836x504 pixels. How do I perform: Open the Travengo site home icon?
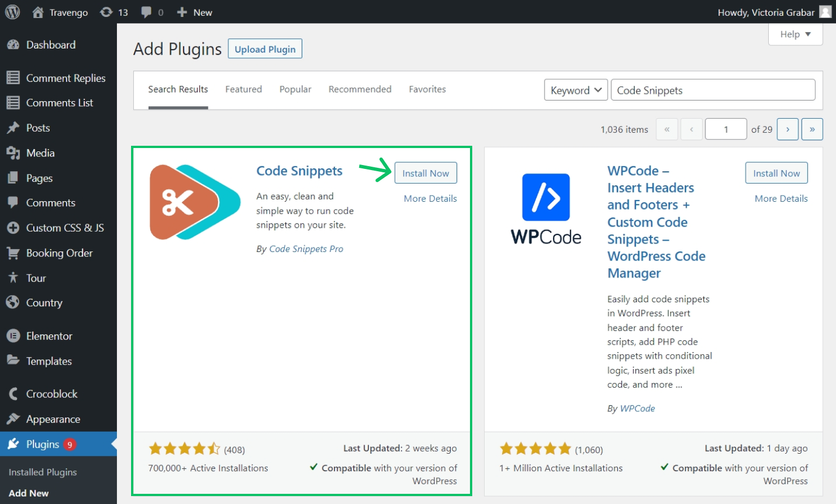coord(38,12)
